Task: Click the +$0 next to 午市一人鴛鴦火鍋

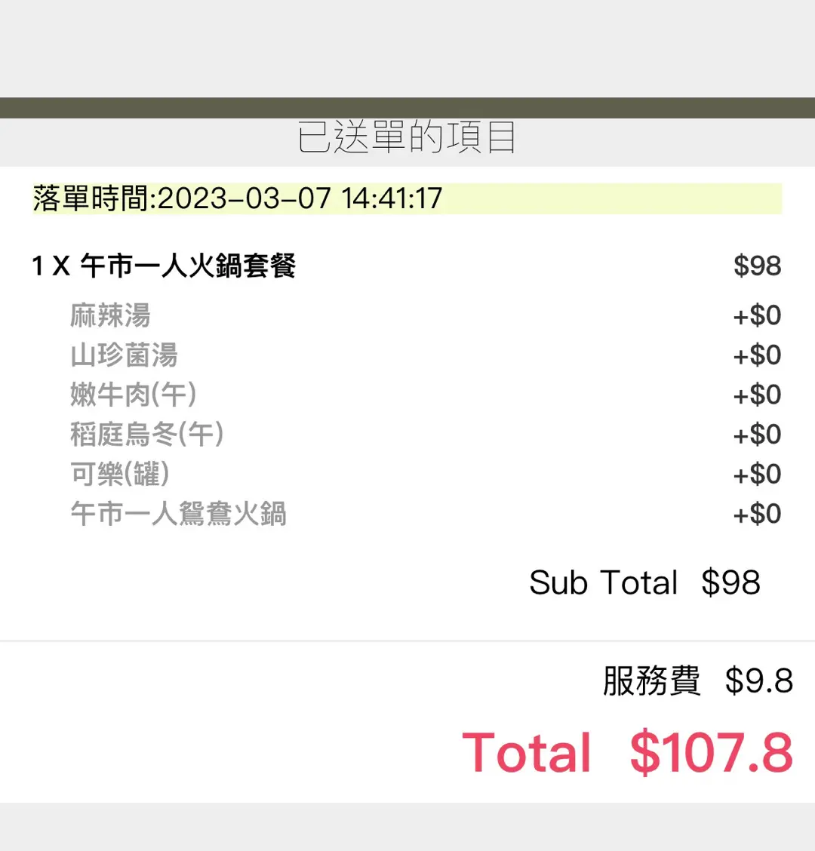Action: click(x=757, y=514)
